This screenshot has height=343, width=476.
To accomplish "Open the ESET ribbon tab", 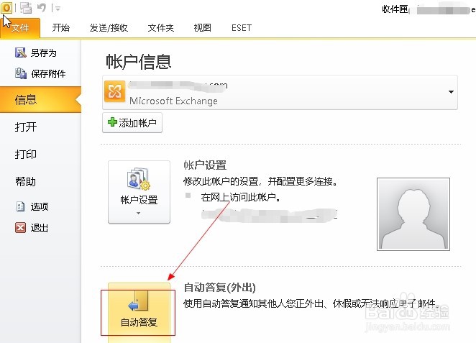I will (242, 27).
